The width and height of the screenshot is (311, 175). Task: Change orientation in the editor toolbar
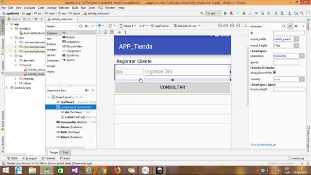(111, 26)
